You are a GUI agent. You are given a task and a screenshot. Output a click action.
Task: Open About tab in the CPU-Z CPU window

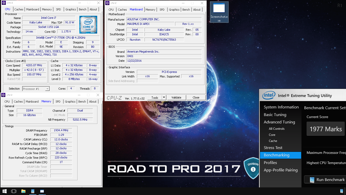click(93, 9)
